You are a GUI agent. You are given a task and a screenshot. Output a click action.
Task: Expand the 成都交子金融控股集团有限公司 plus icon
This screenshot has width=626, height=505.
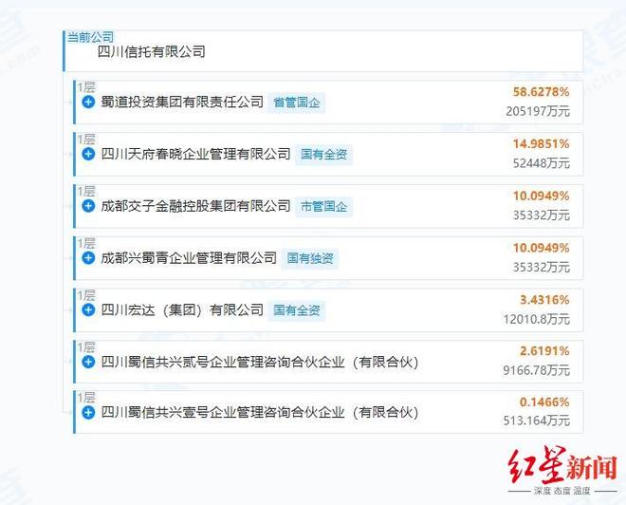pos(88,206)
